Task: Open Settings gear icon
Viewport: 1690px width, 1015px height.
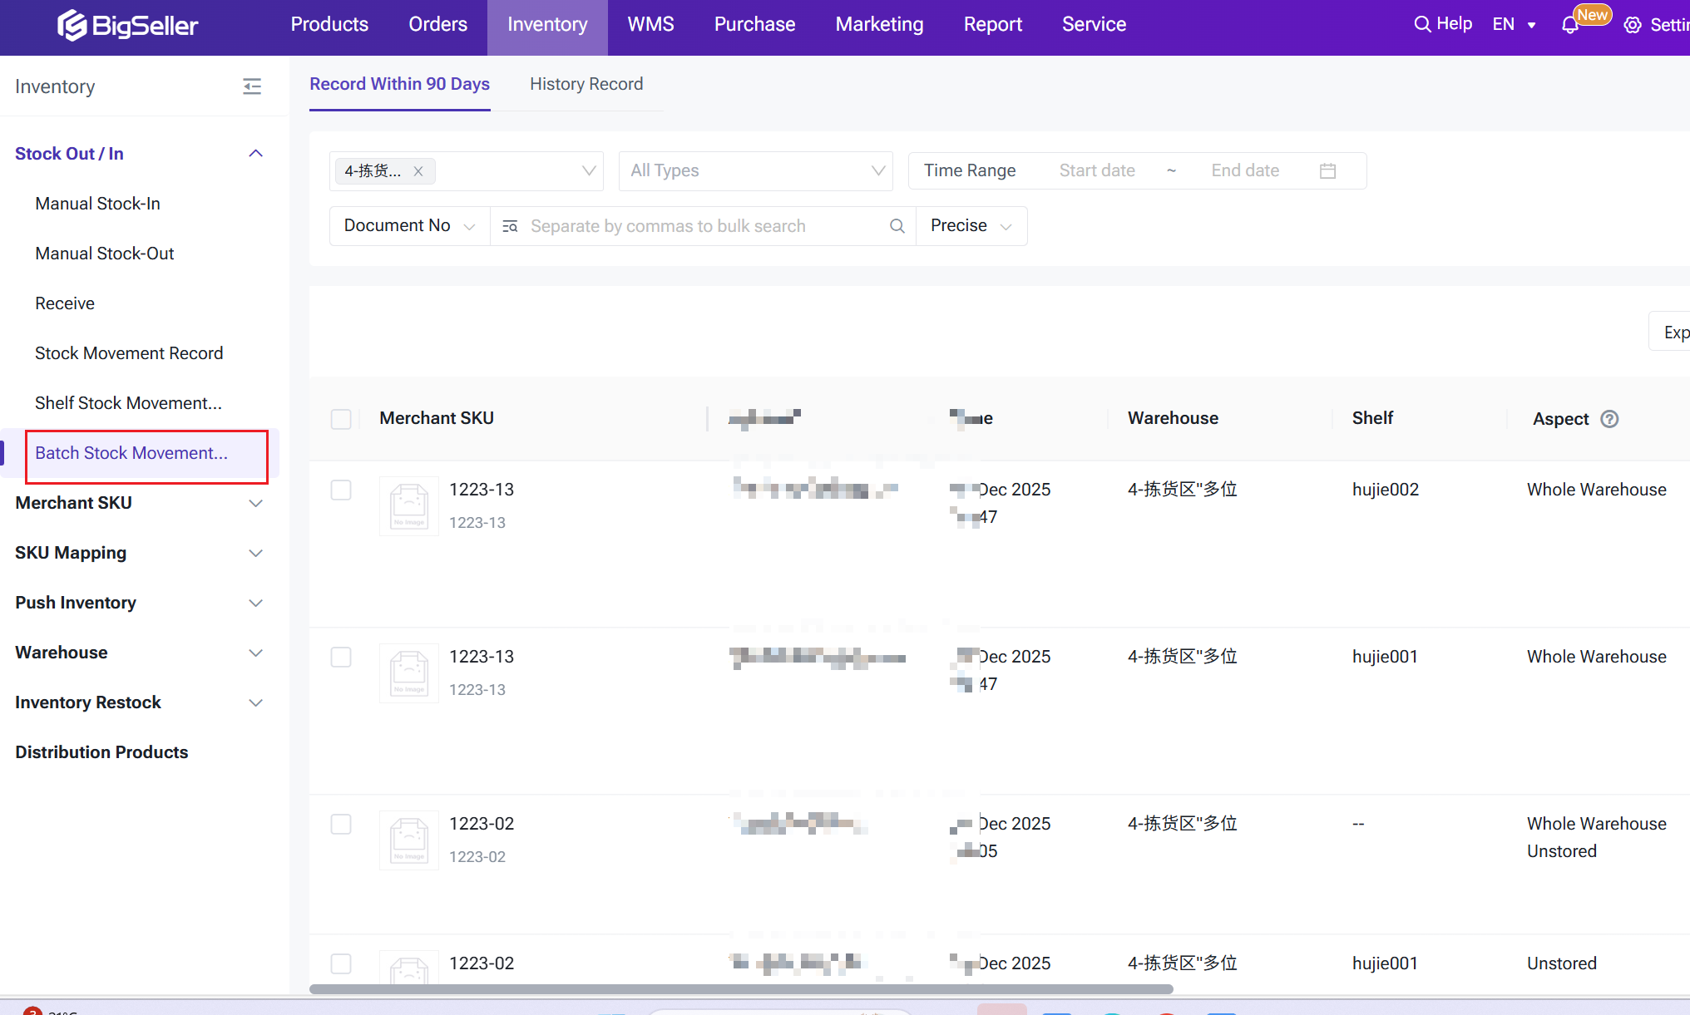Action: 1633,25
